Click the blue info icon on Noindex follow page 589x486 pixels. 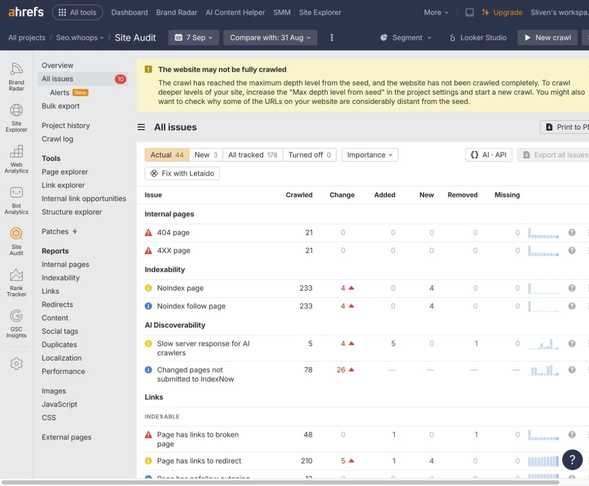click(148, 306)
